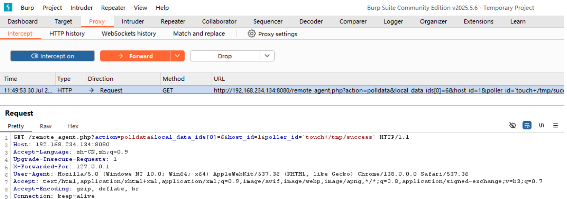The width and height of the screenshot is (567, 199).
Task: Switch to the Intruder tool tab
Action: pyautogui.click(x=133, y=21)
